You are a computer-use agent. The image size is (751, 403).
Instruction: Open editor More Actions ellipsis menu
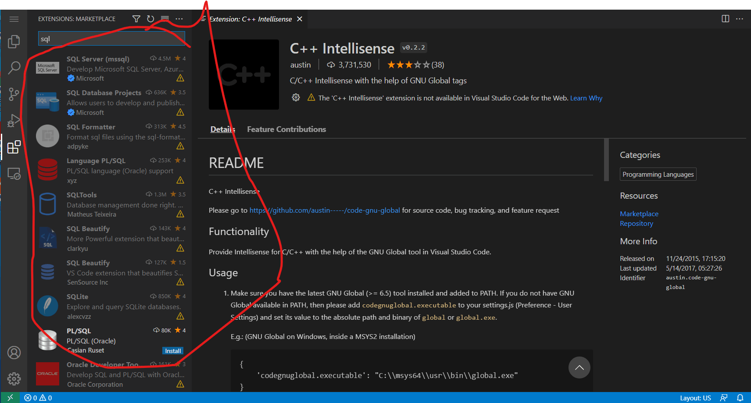pos(740,19)
